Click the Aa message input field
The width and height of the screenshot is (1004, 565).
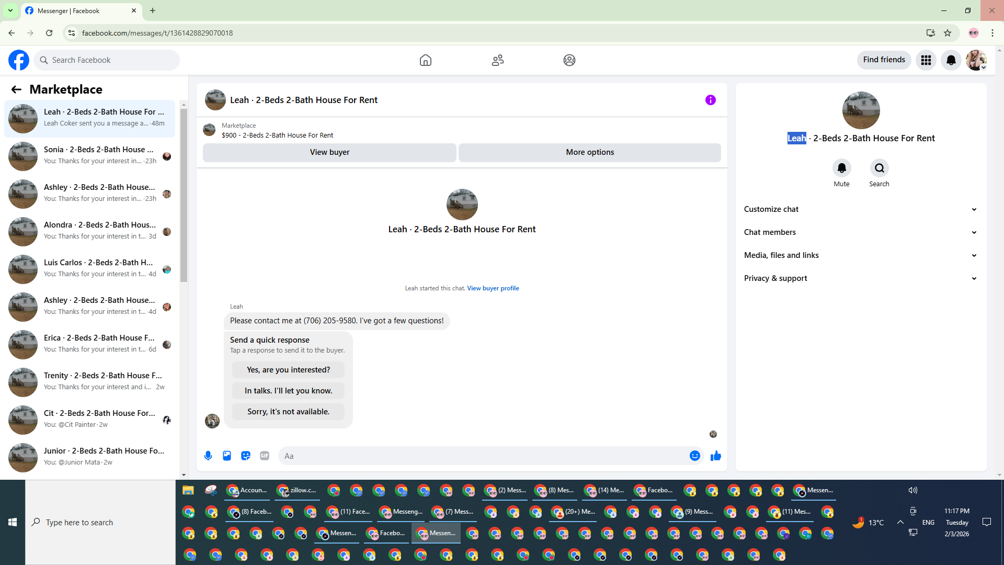[481, 456]
